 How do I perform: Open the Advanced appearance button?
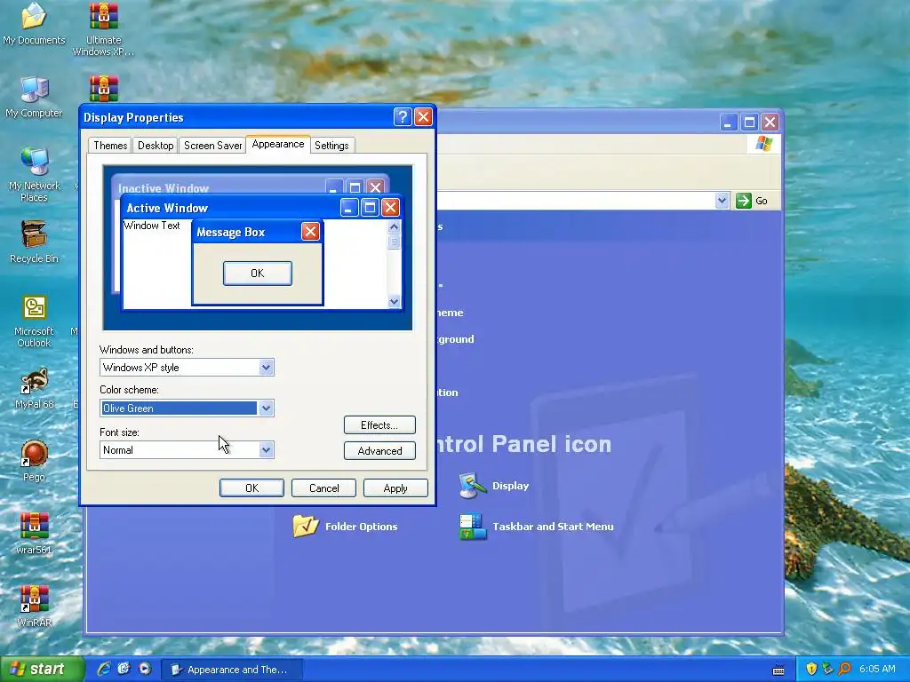[379, 450]
